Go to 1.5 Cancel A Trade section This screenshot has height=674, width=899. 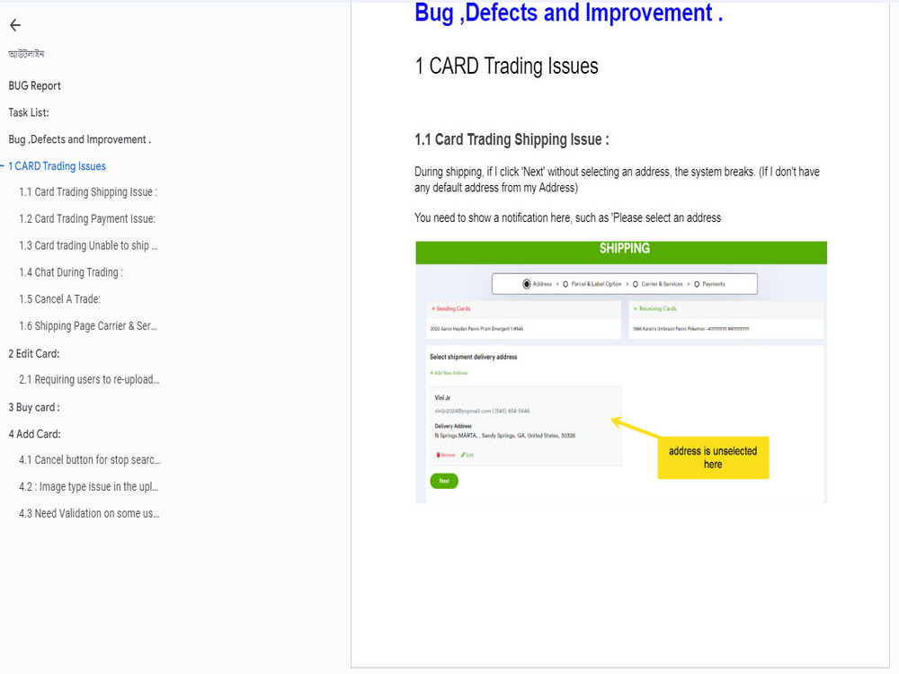59,299
